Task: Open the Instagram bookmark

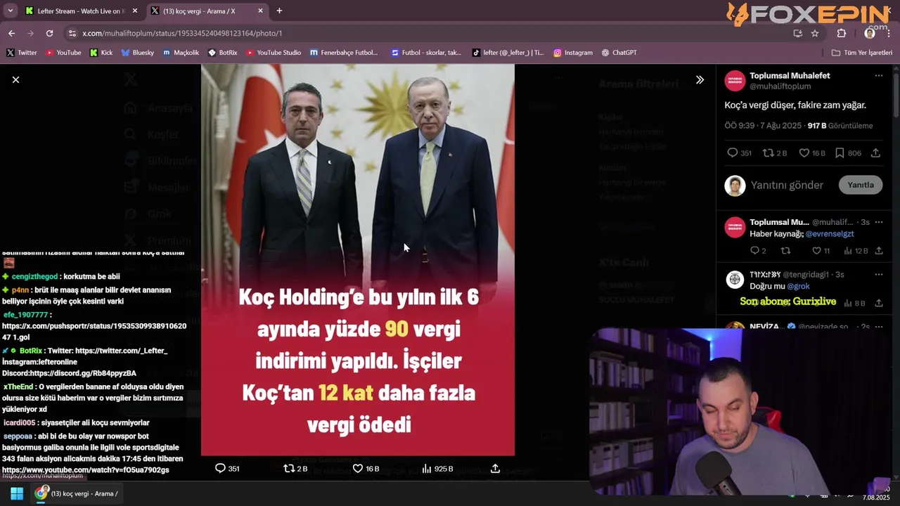Action: click(x=573, y=52)
